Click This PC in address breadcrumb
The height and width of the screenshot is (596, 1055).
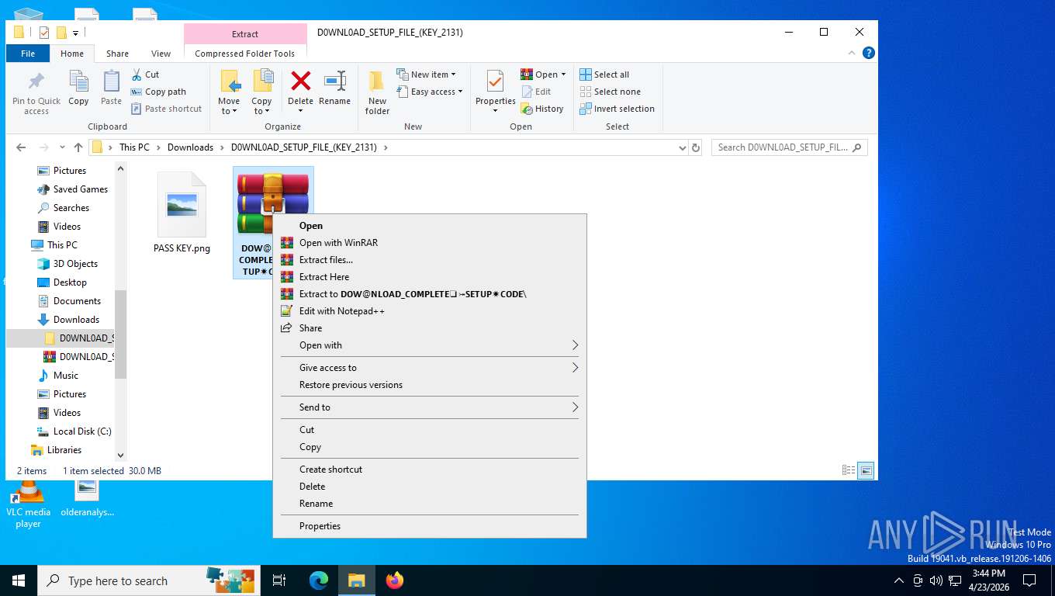tap(134, 147)
